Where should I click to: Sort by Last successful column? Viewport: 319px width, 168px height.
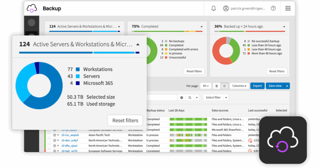tap(258, 111)
